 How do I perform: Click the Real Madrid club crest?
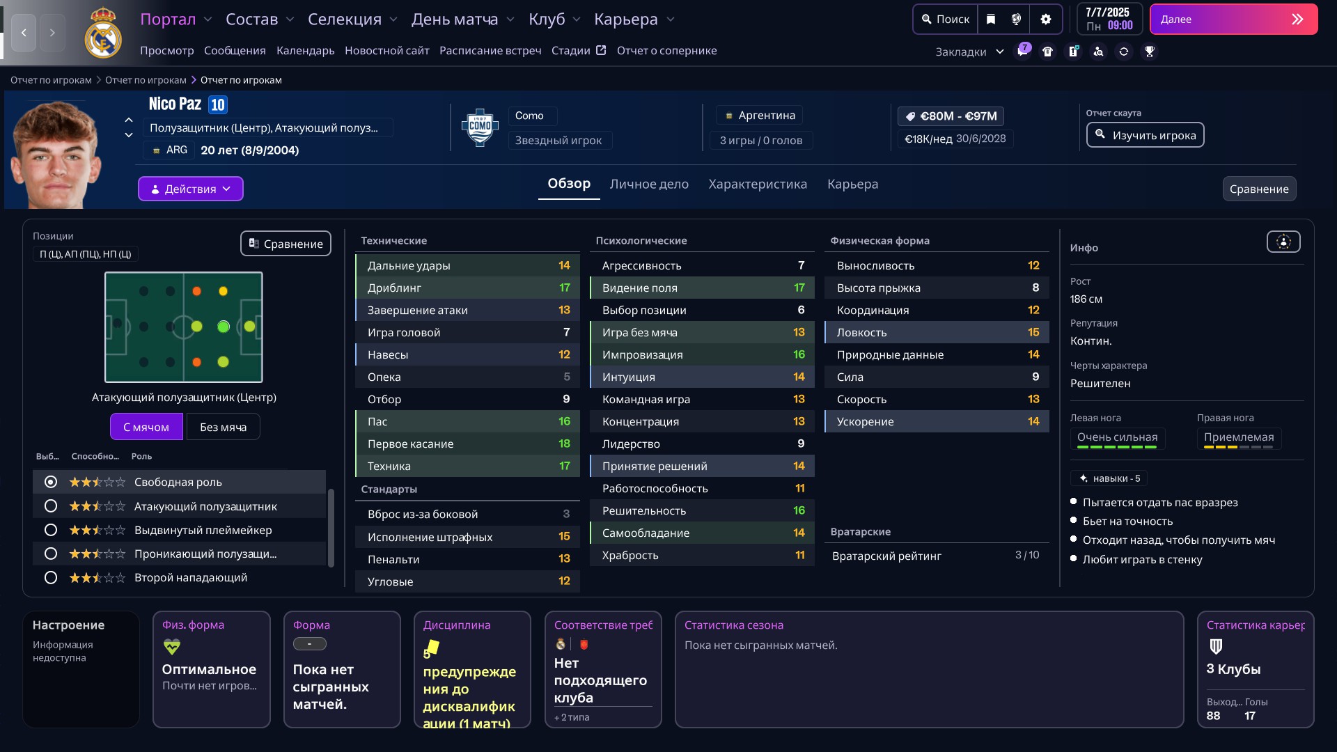point(103,33)
